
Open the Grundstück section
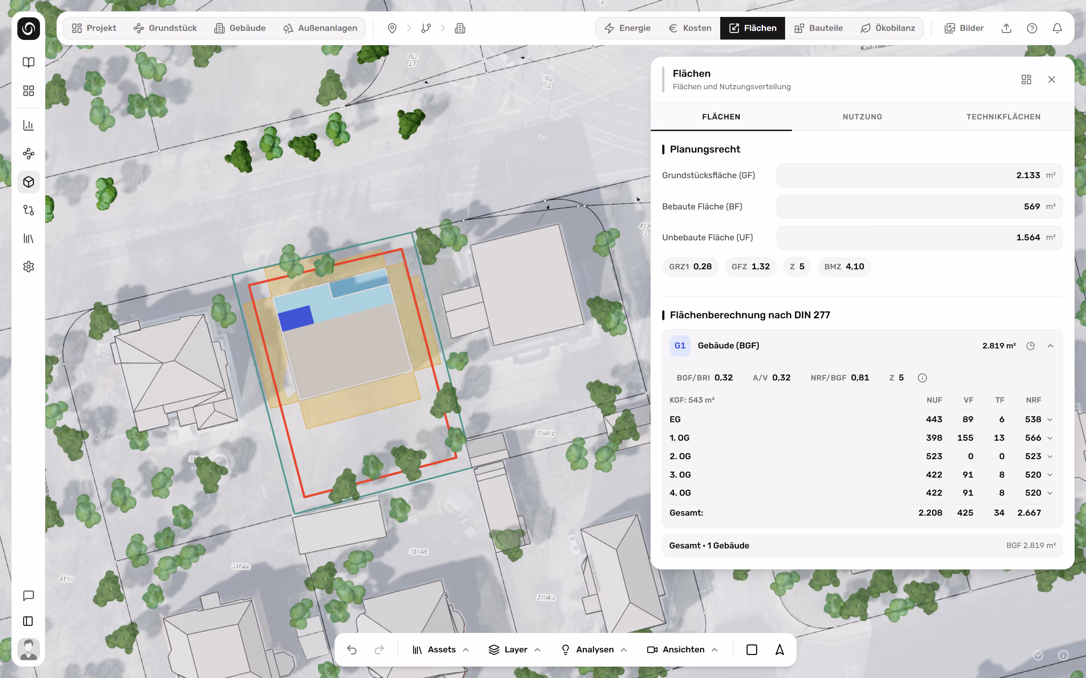[x=165, y=28]
